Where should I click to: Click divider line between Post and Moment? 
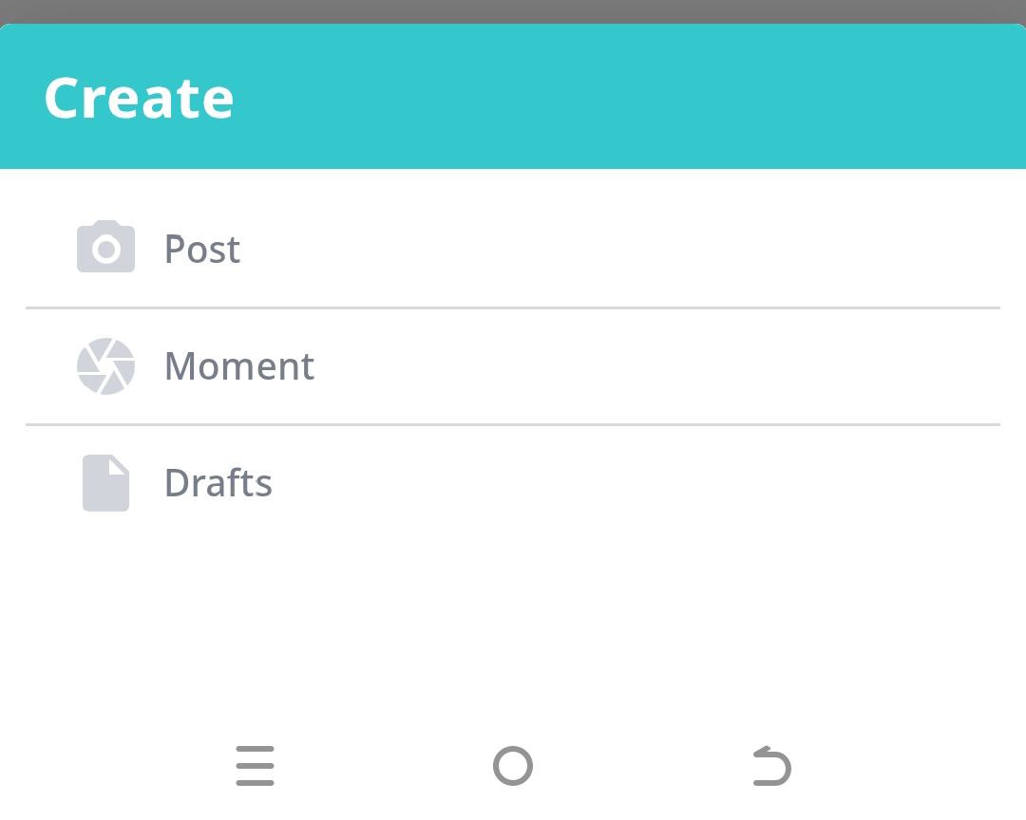[513, 307]
